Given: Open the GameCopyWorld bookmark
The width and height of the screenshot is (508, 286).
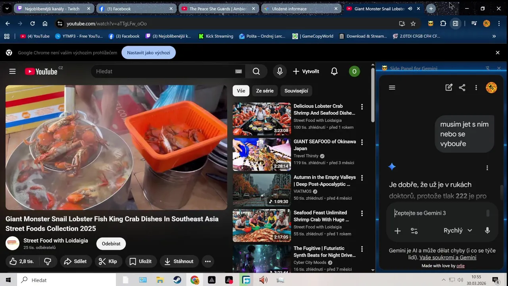Looking at the screenshot, I should [x=313, y=36].
